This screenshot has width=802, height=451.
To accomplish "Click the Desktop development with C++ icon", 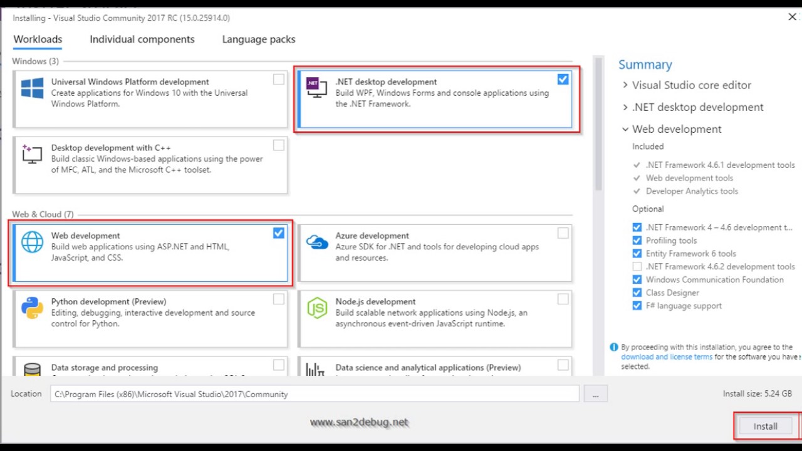I will click(32, 153).
